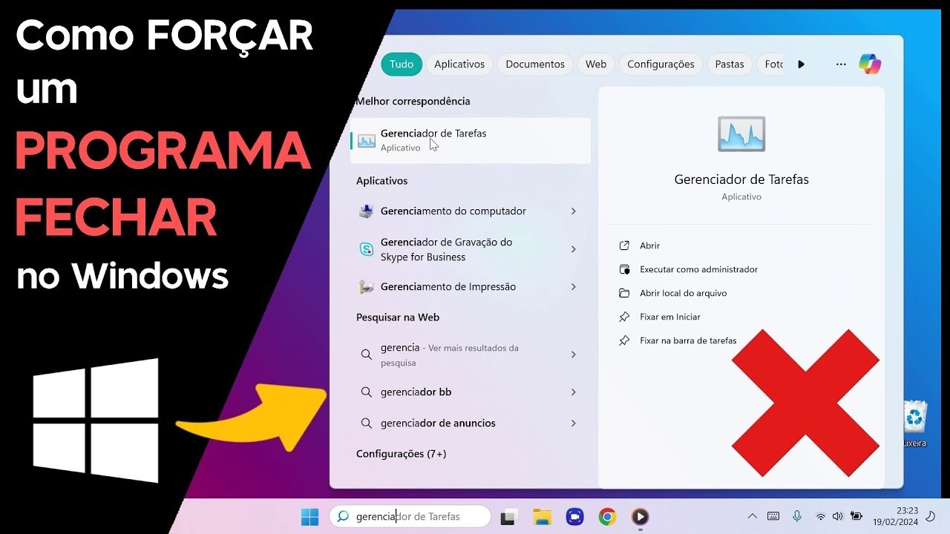The image size is (950, 534).
Task: Click pin icon next to Fixar em Iniciar
Action: tap(624, 317)
